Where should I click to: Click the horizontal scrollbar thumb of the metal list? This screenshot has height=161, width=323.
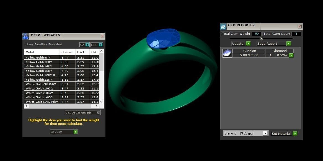click(60, 106)
